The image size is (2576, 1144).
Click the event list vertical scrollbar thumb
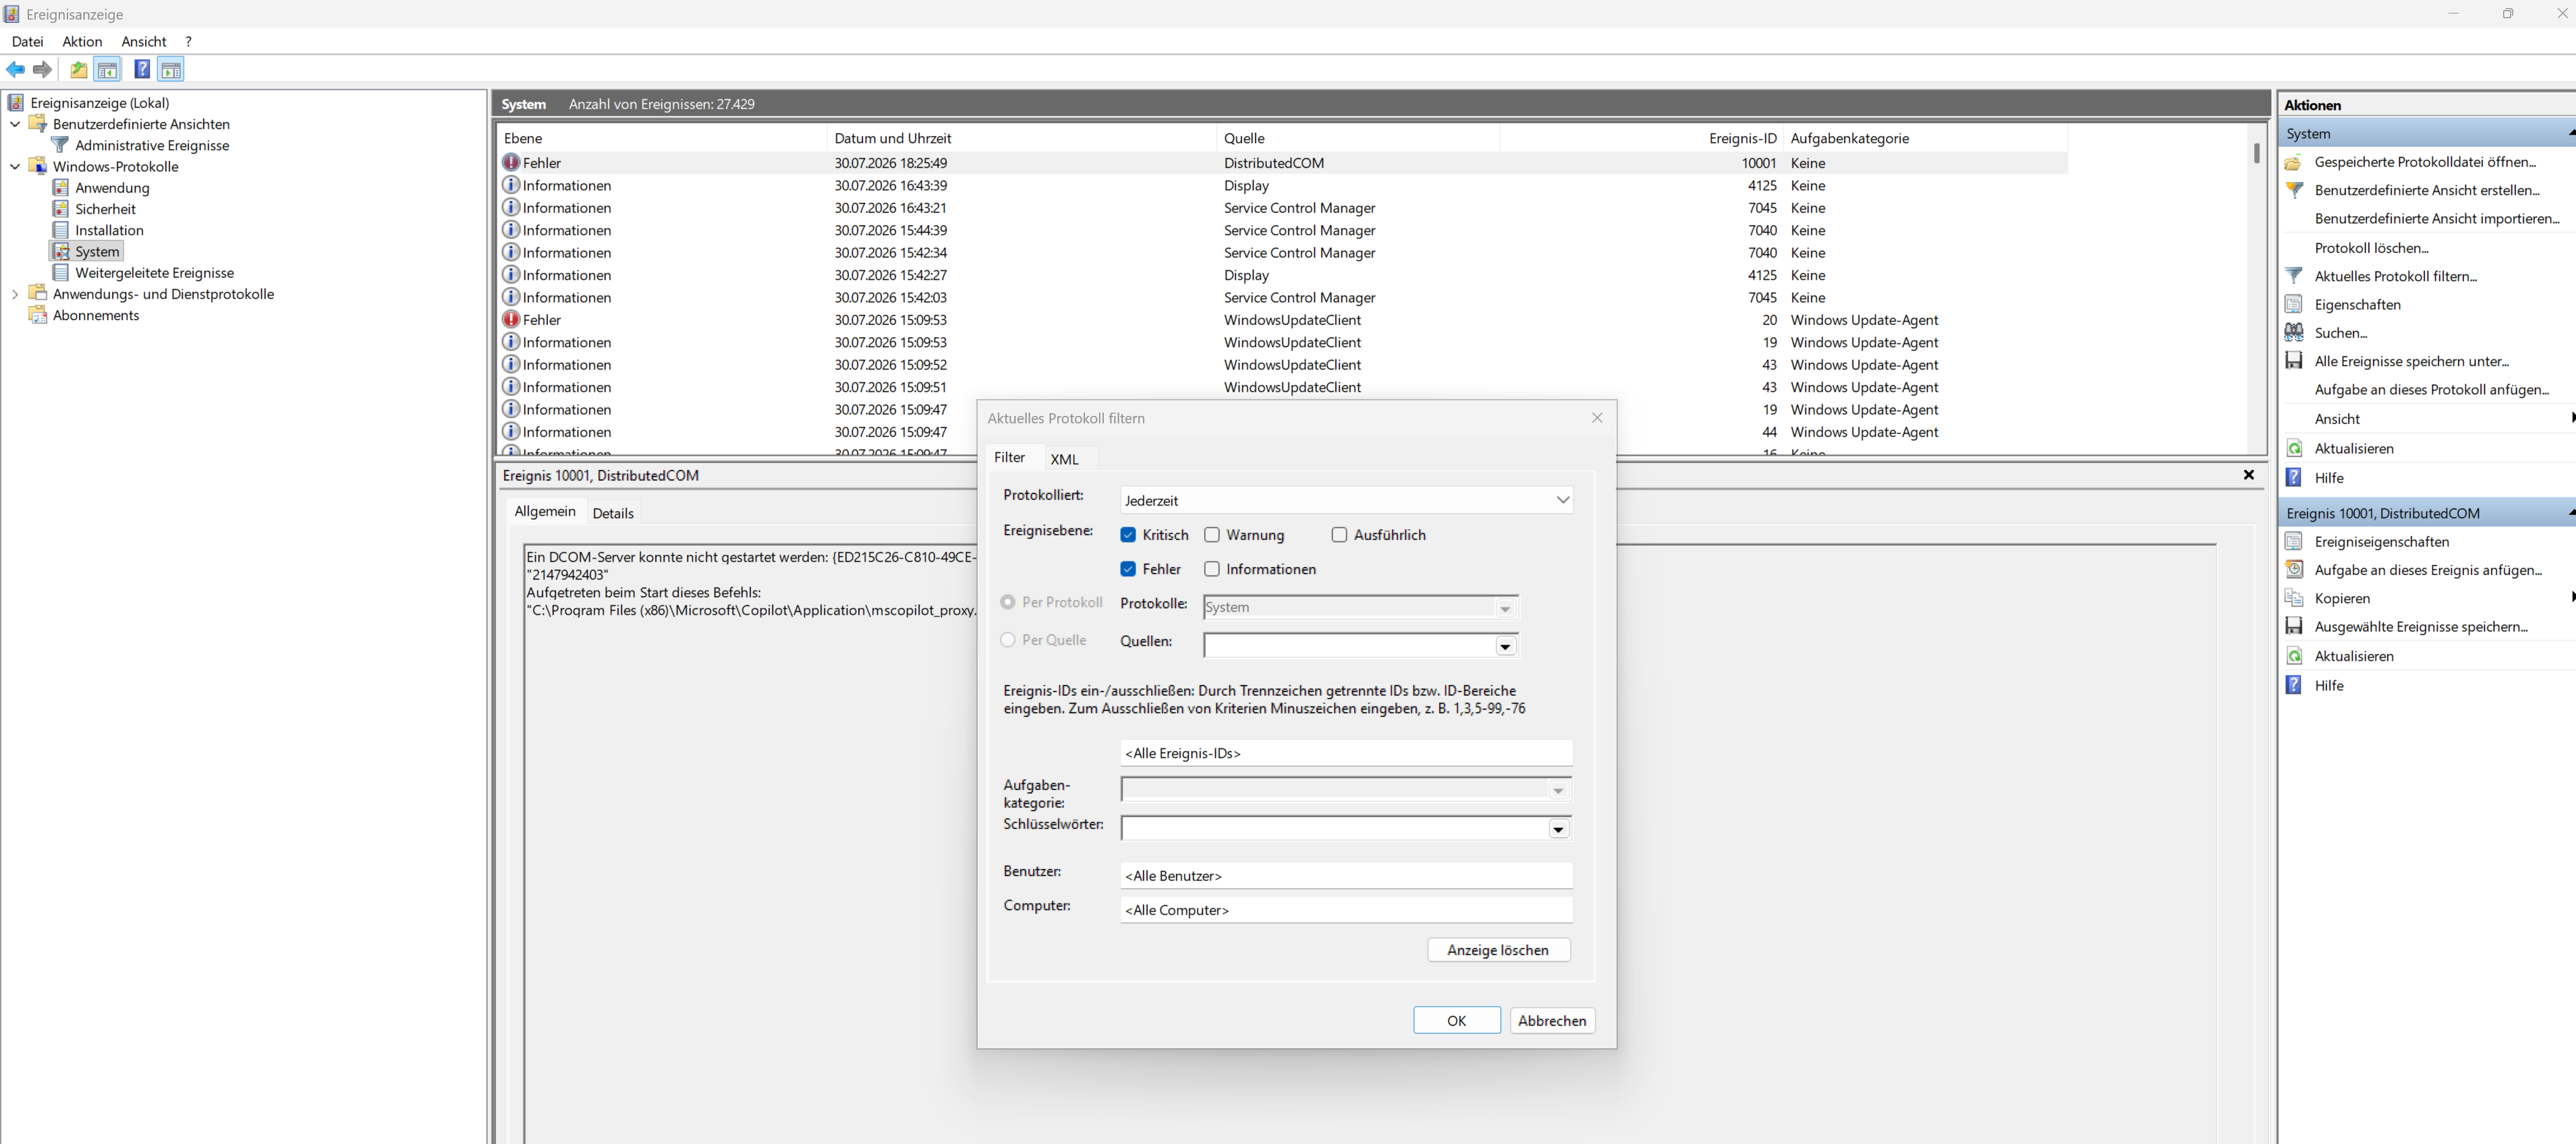tap(2257, 153)
